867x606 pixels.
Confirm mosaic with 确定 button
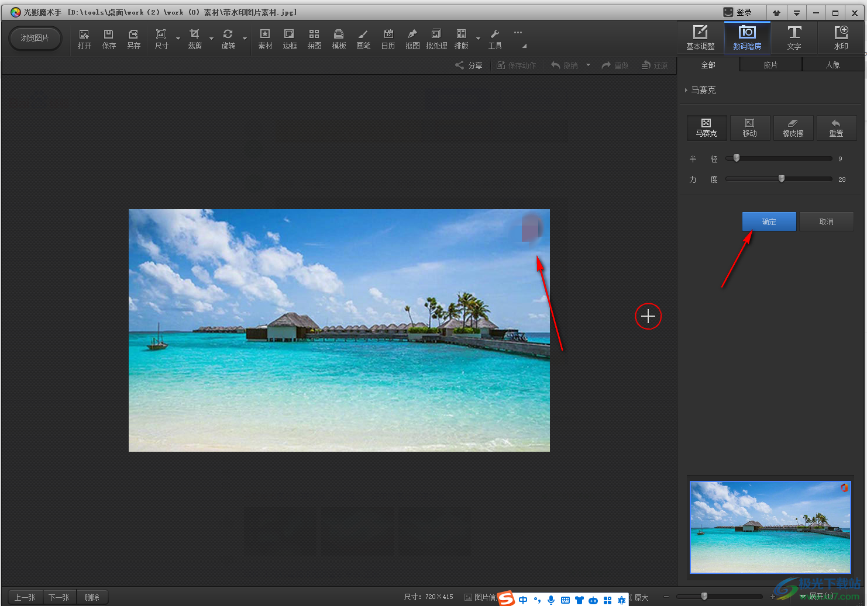point(769,221)
